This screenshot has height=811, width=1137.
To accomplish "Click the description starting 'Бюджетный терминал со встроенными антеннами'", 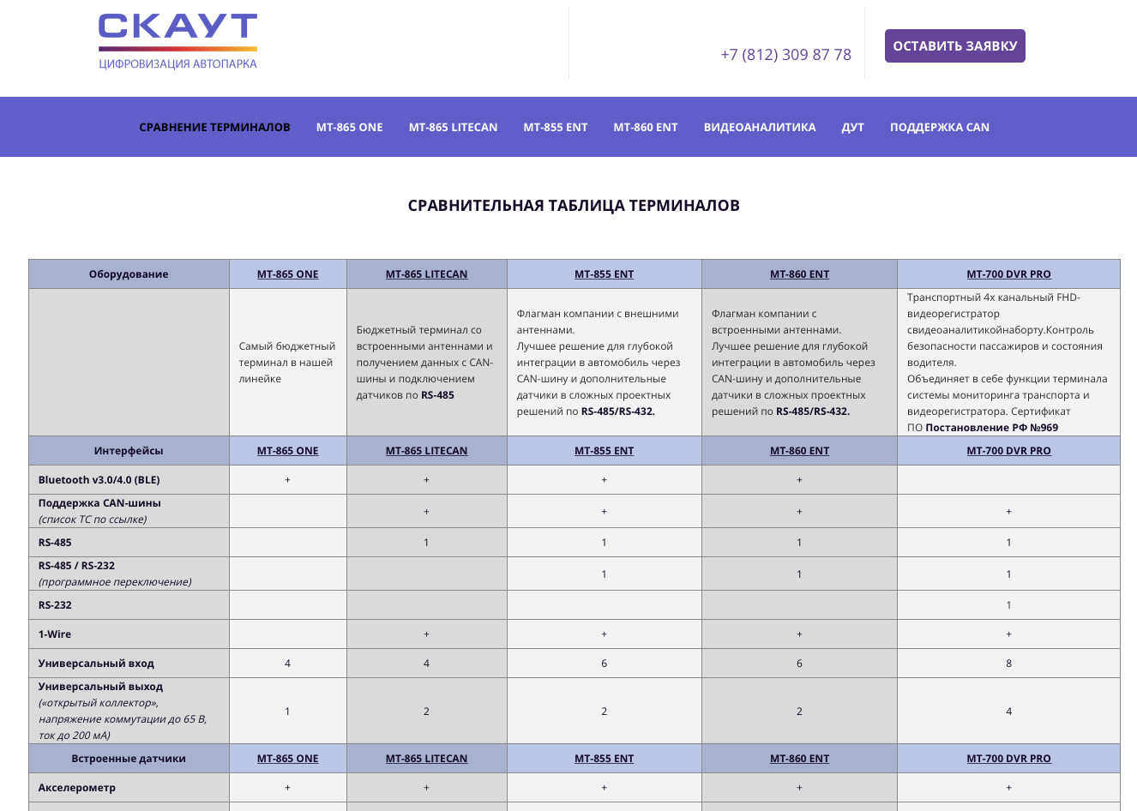I will point(426,363).
